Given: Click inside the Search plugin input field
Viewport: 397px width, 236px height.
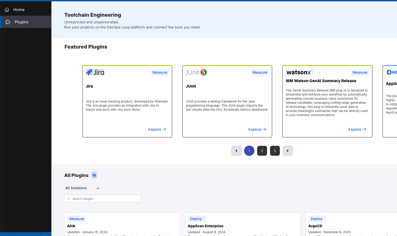Looking at the screenshot, I should click(x=103, y=198).
